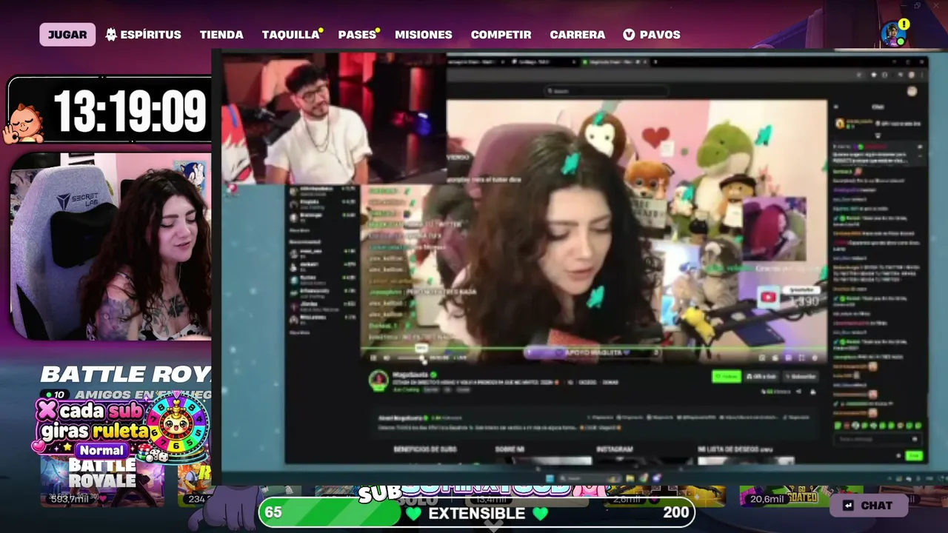View the MISIONES tab
Image resolution: width=948 pixels, height=533 pixels.
pos(424,35)
